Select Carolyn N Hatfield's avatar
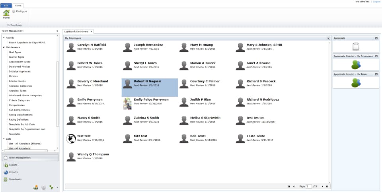The image size is (382, 193). (71, 47)
